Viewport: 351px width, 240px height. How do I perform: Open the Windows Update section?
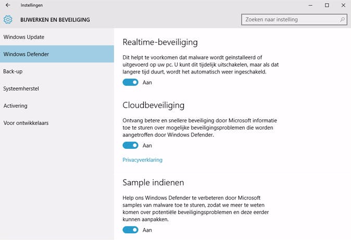click(23, 37)
